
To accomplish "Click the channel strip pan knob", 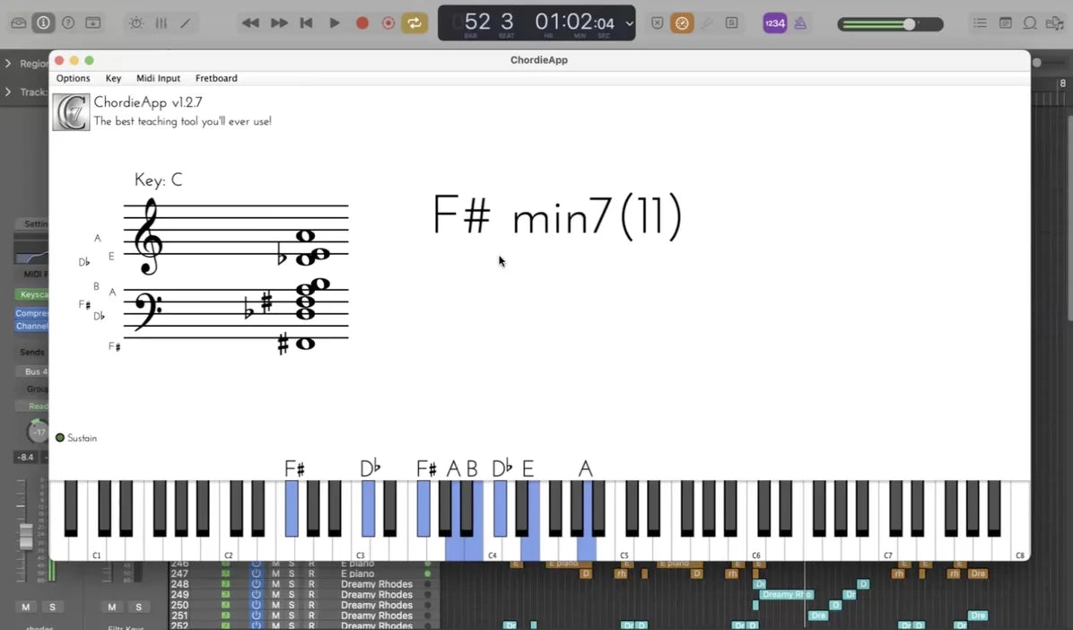I will tap(38, 432).
